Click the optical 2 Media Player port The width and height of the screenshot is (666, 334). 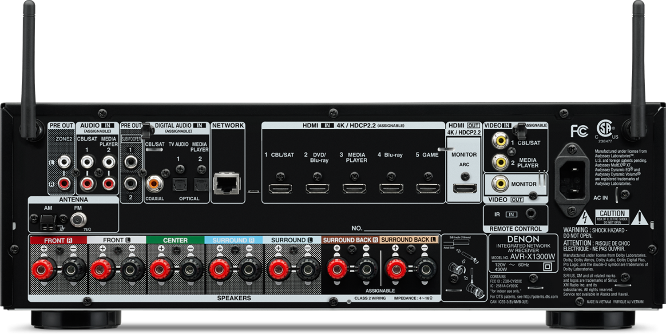pos(201,184)
